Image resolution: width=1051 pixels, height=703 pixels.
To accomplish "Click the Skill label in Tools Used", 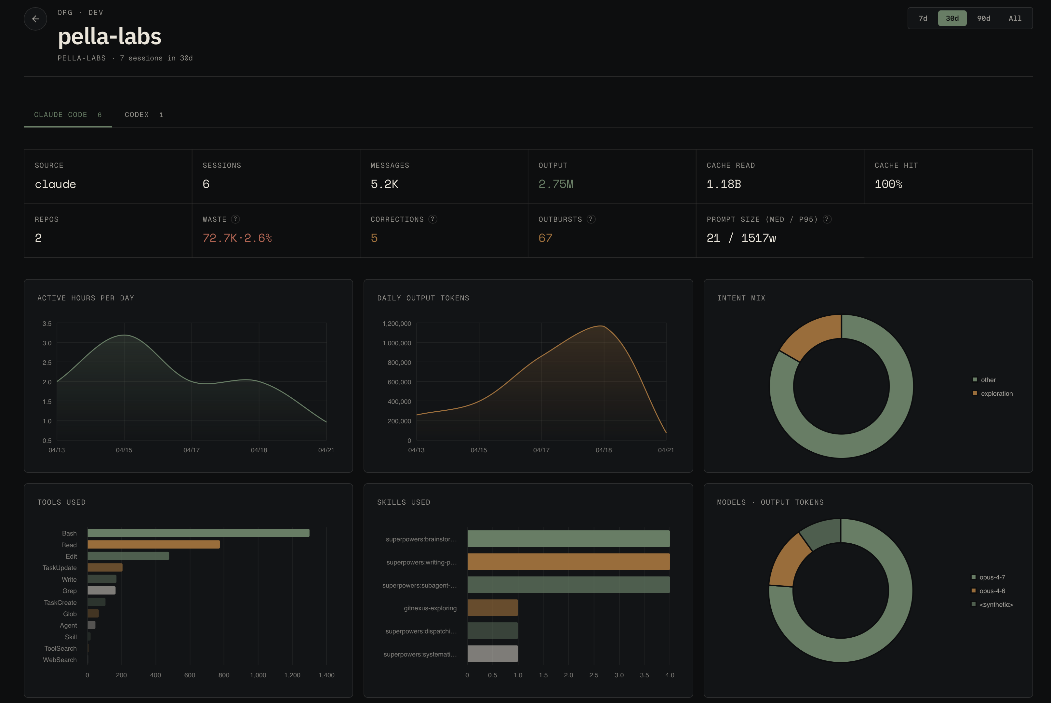I will coord(71,637).
